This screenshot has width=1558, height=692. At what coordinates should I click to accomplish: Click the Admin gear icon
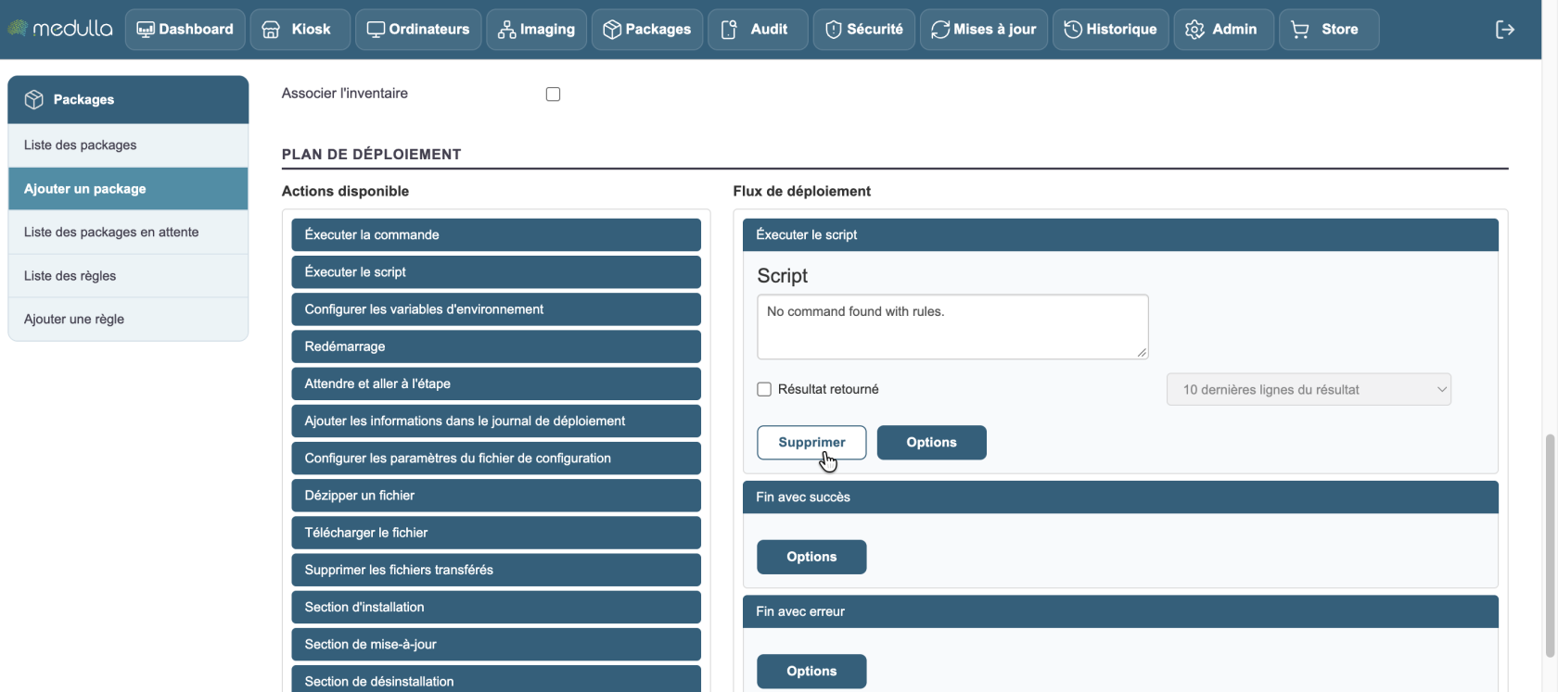pyautogui.click(x=1194, y=30)
